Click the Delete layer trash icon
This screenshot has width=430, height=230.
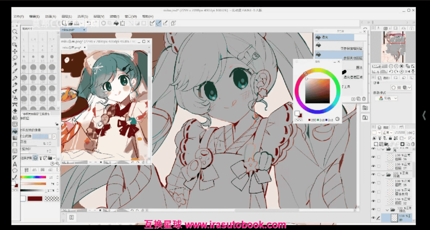412,144
